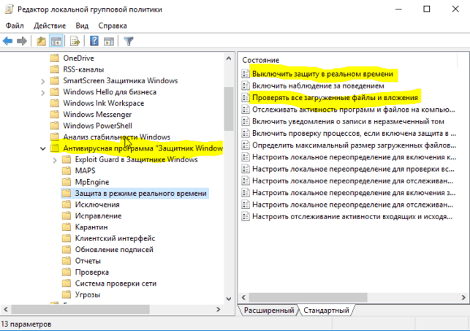Select Защита в режиме реального времени tree item
The width and height of the screenshot is (470, 331).
[x=140, y=193]
